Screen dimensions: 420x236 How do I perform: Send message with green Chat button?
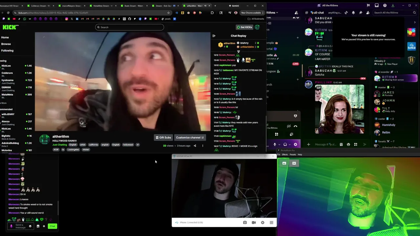(x=52, y=226)
